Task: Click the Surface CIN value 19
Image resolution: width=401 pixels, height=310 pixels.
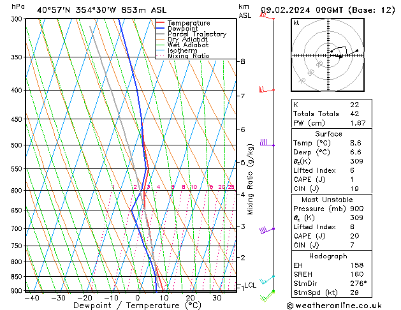Action: (x=354, y=189)
